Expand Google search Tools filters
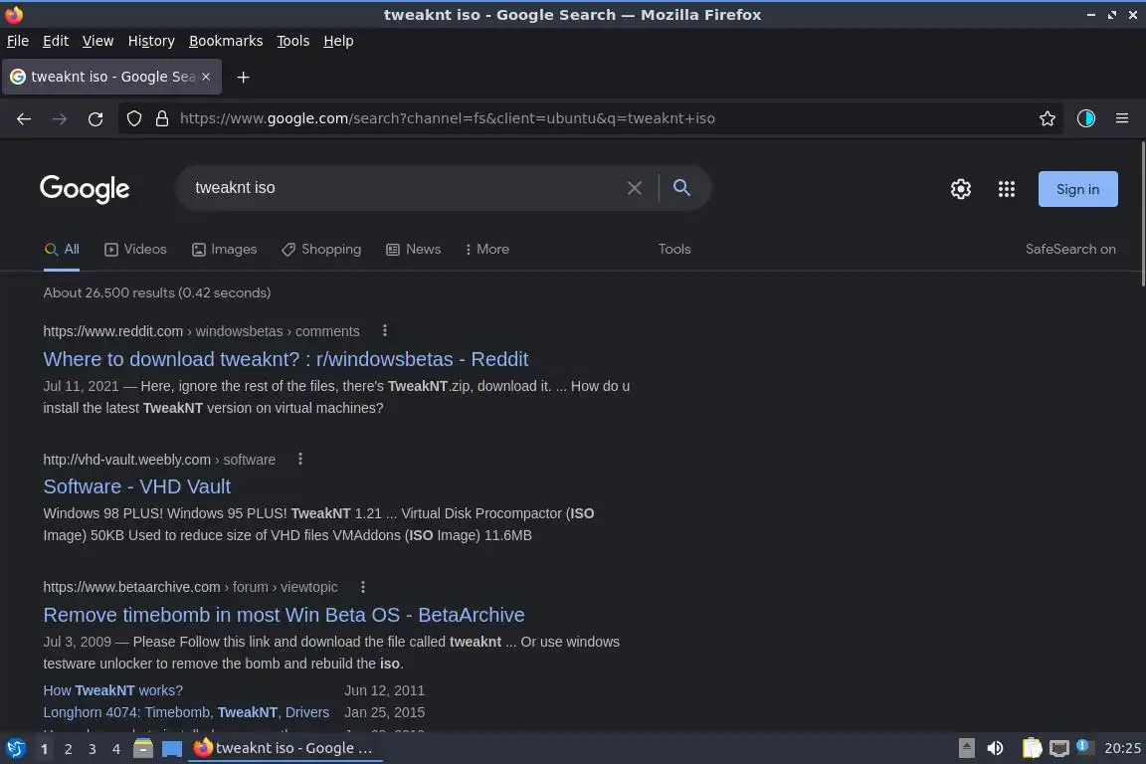This screenshot has width=1146, height=764. pos(673,250)
